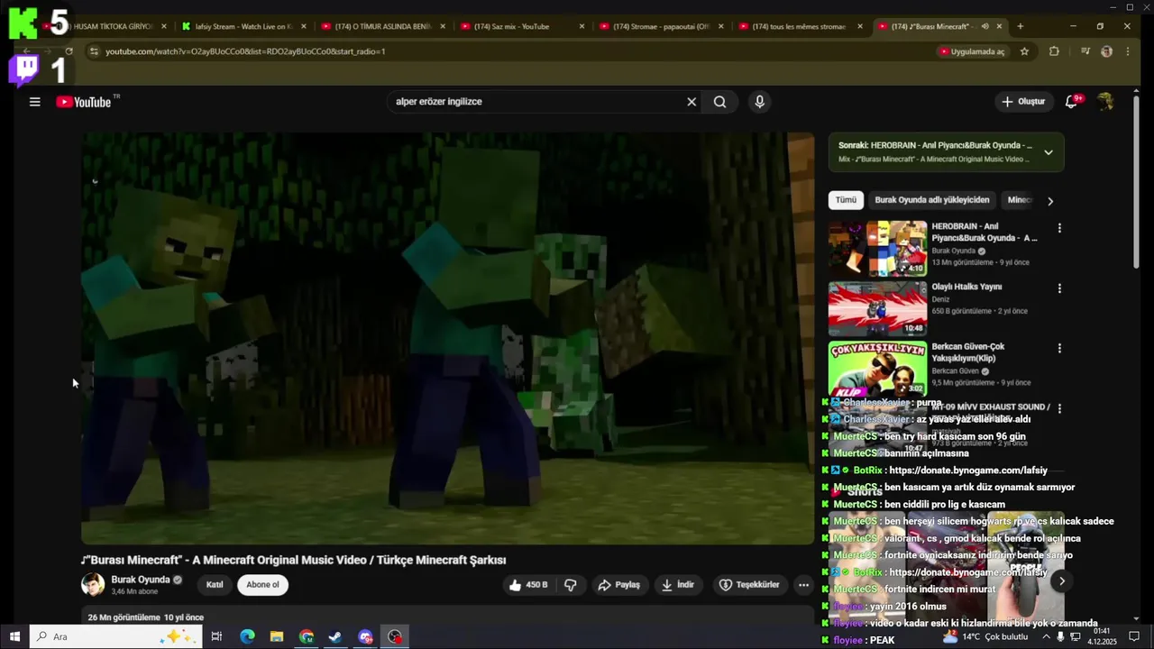Open the YouTube hamburger guide menu
Screen dimensions: 1154x649
click(34, 102)
